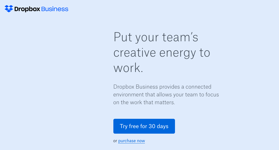Click the word "energy" in the headline
This screenshot has width=279, height=150.
[177, 53]
